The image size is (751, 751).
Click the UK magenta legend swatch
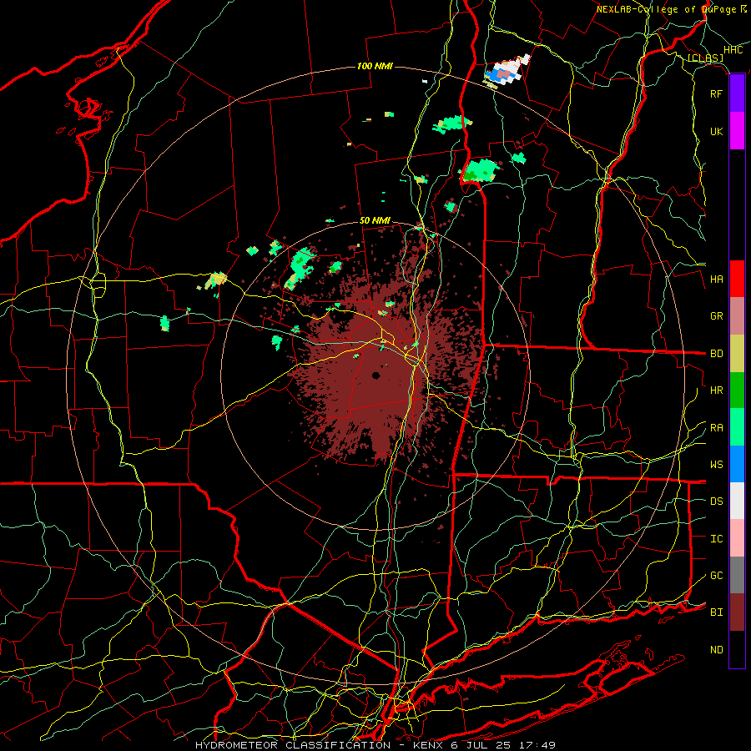[737, 131]
